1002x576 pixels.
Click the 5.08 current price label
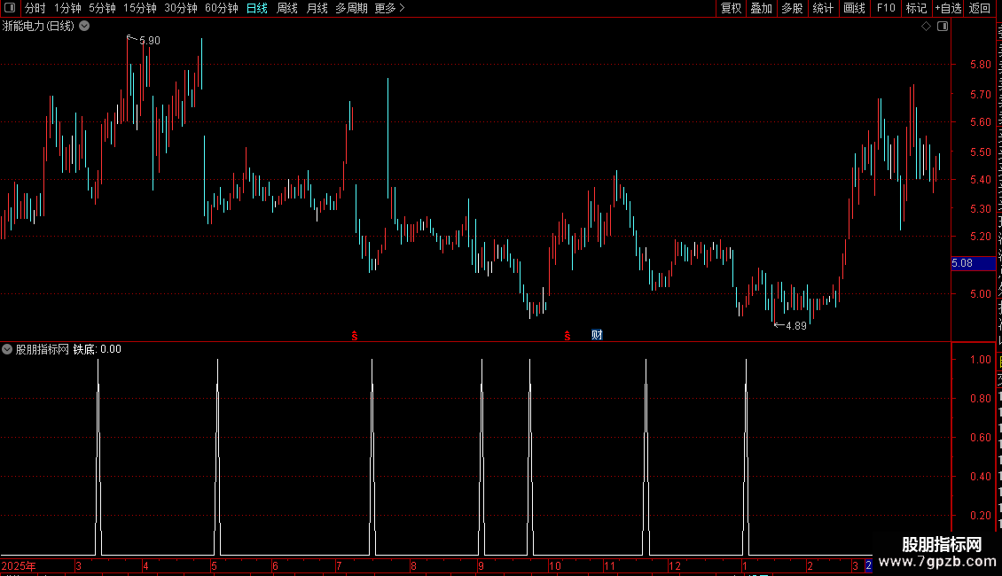point(974,263)
